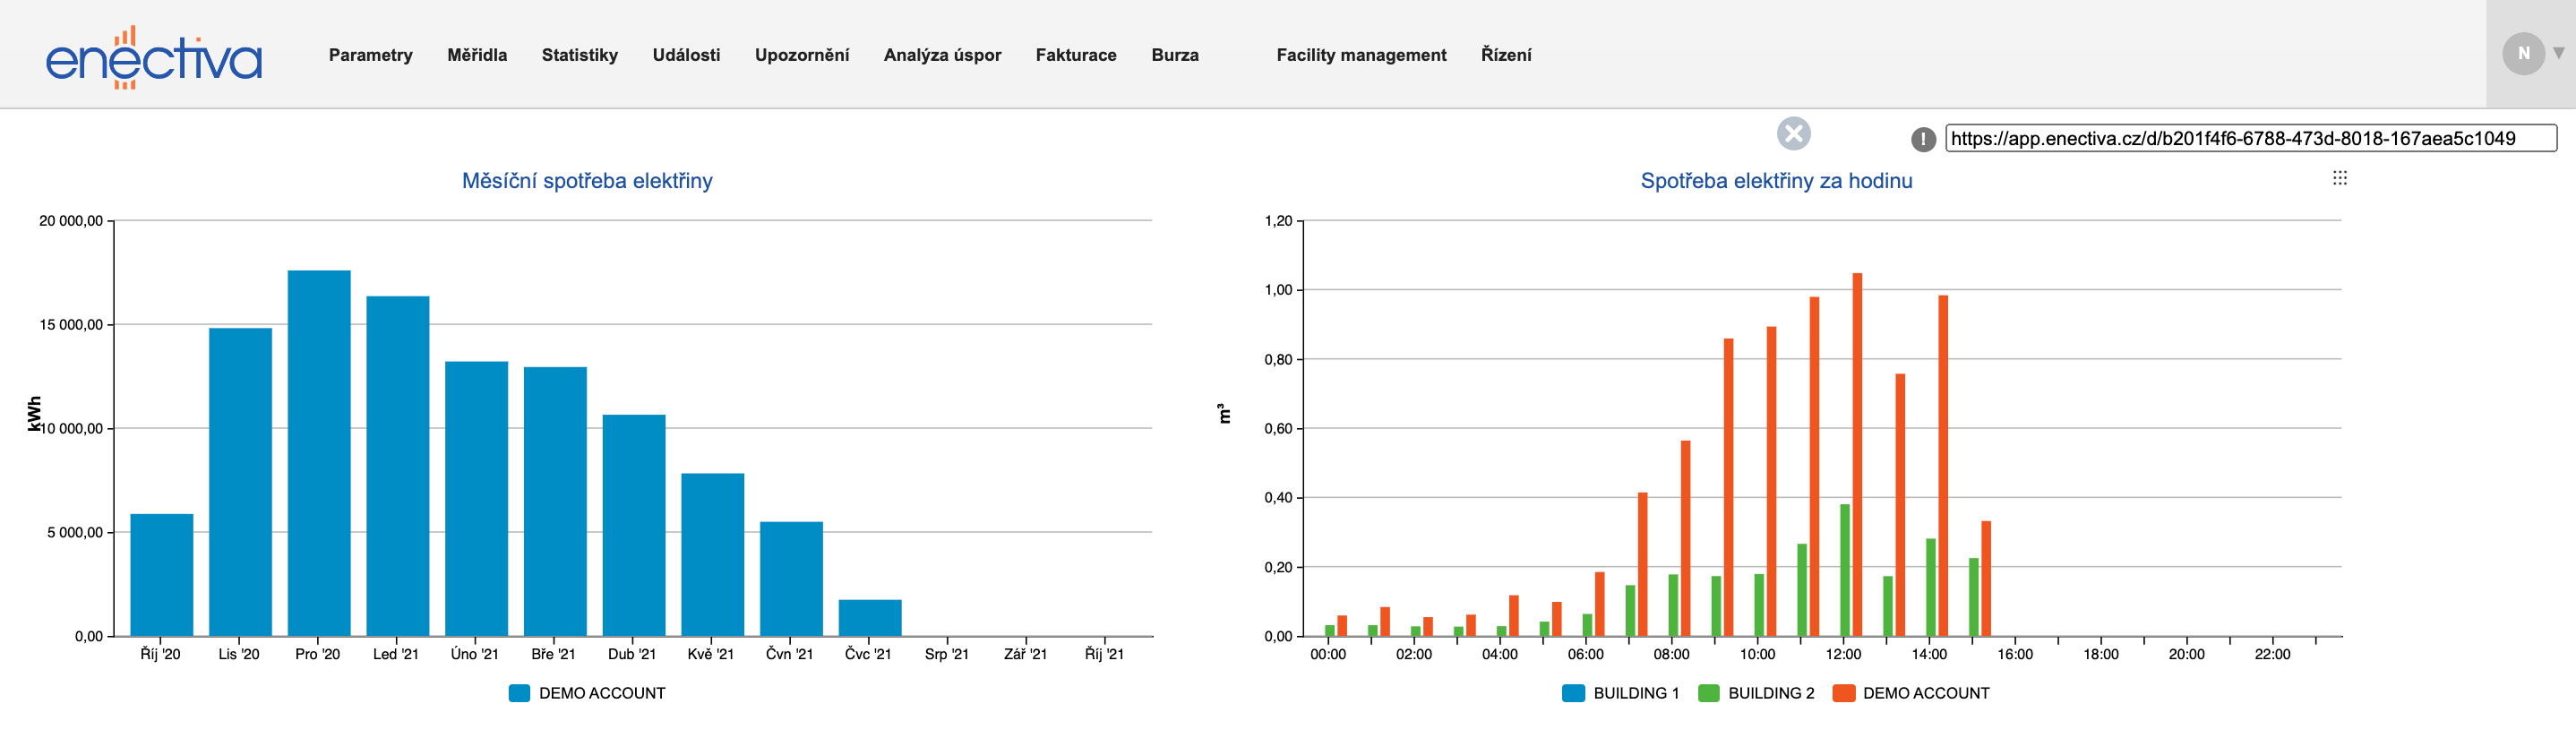Click the Enectiva logo
Image resolution: width=2576 pixels, height=738 pixels.
154,57
